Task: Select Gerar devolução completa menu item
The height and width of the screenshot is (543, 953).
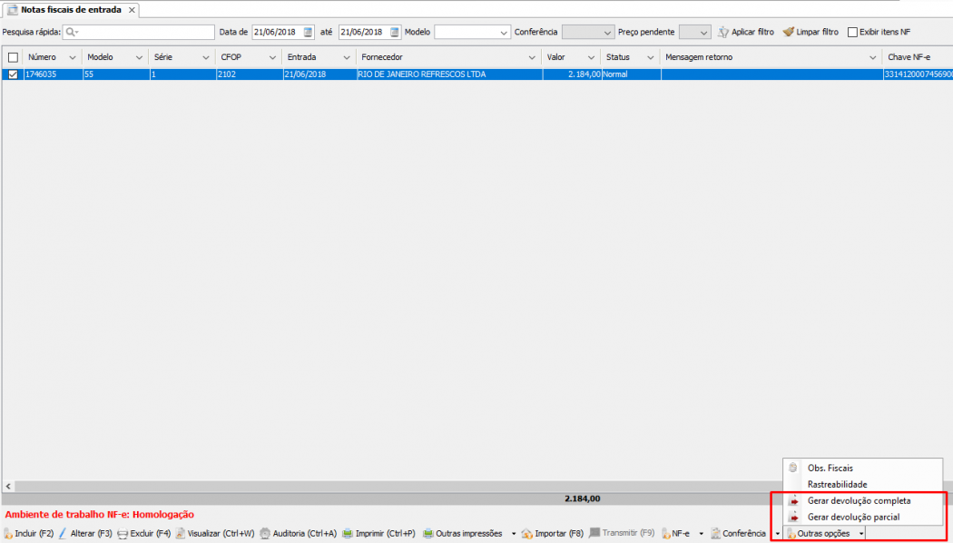Action: [x=859, y=500]
